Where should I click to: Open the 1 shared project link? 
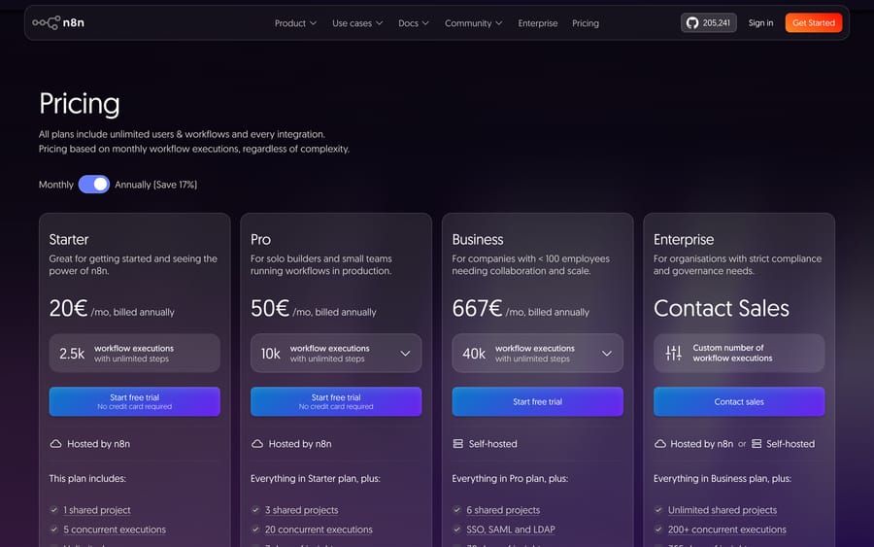coord(97,510)
